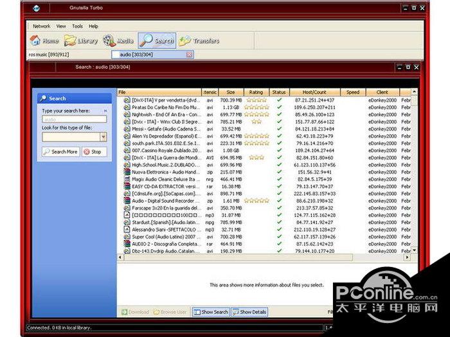450x337 pixels.
Task: Open the Tools menu
Action: tap(77, 26)
